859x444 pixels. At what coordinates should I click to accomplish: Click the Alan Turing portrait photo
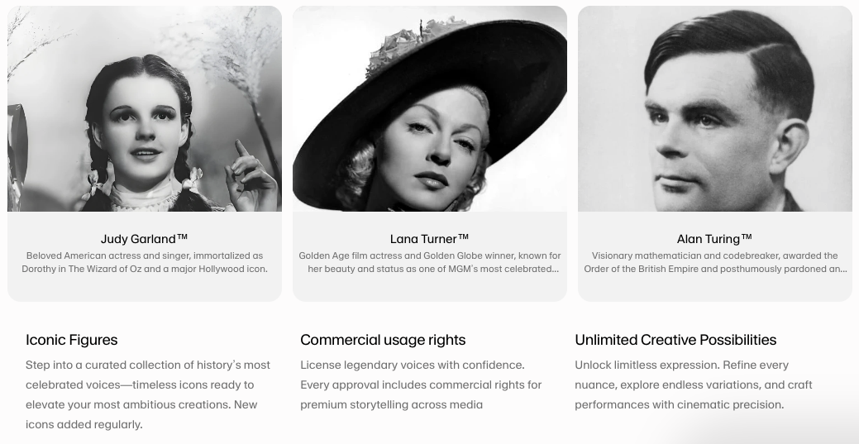pyautogui.click(x=714, y=109)
